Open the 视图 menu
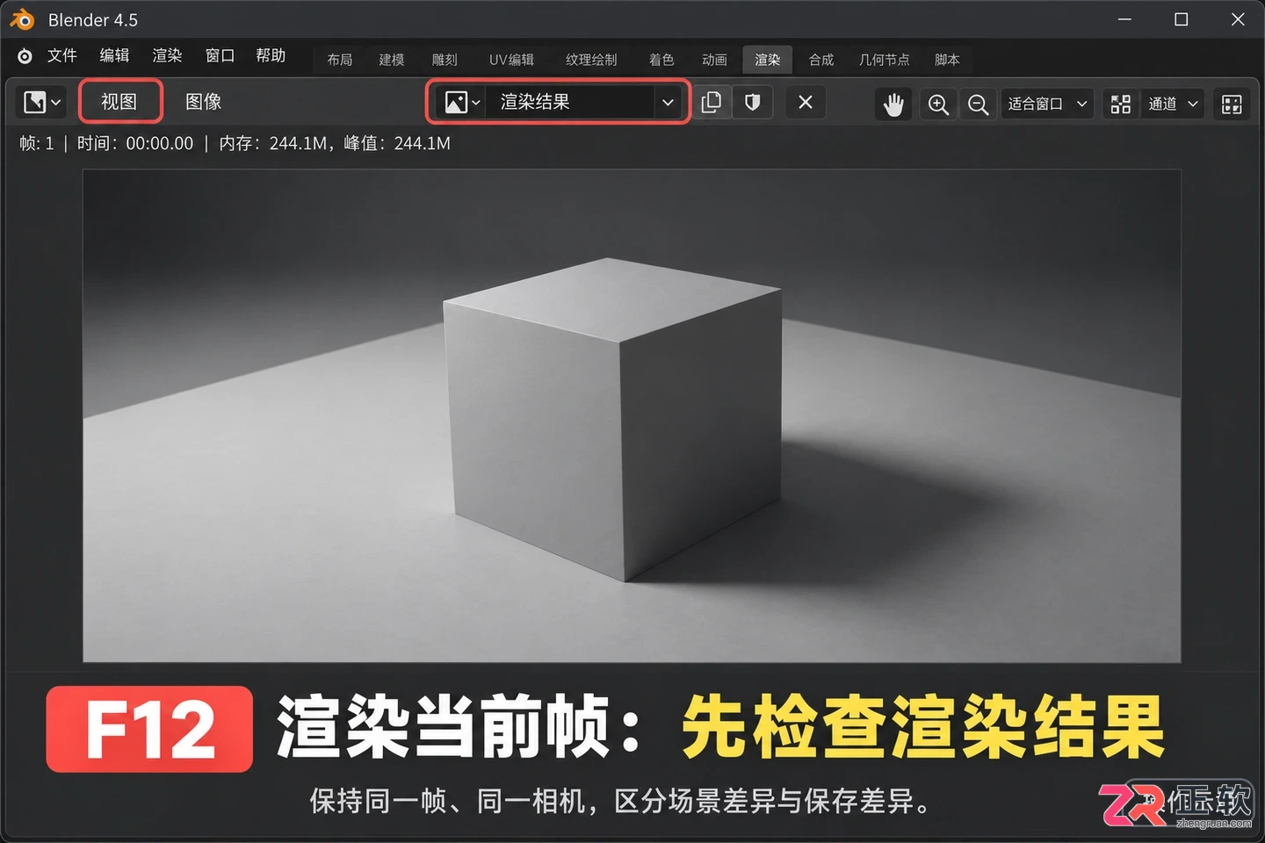The height and width of the screenshot is (843, 1265). click(x=119, y=102)
